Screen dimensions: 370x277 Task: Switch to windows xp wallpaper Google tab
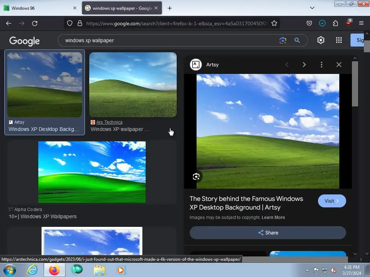click(x=122, y=8)
